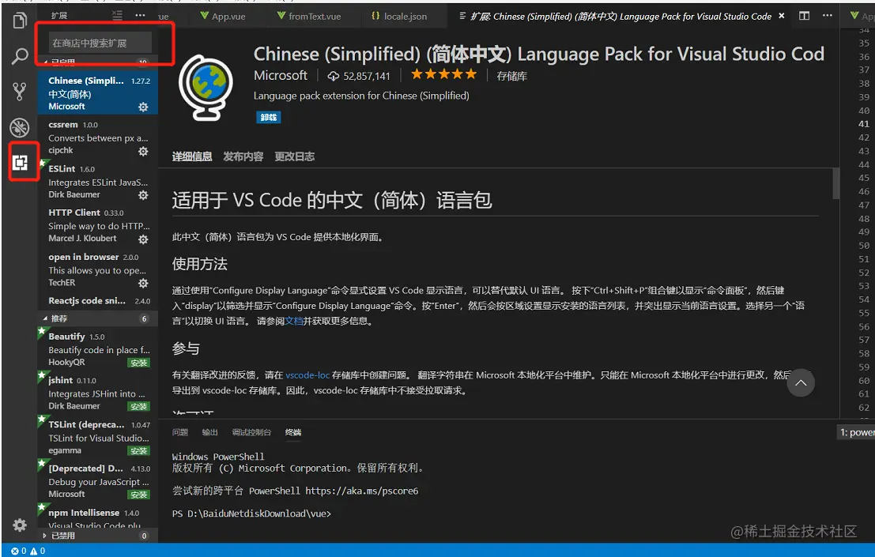Open the 输出 output panel tab
Viewport: 875px width, 557px height.
(x=209, y=432)
